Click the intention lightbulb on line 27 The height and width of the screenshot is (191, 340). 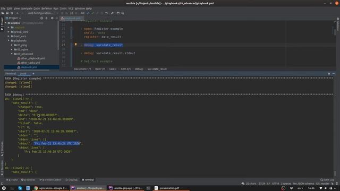point(75,45)
